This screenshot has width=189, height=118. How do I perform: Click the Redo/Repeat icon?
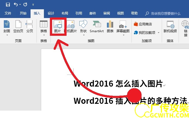pyautogui.click(x=25, y=5)
